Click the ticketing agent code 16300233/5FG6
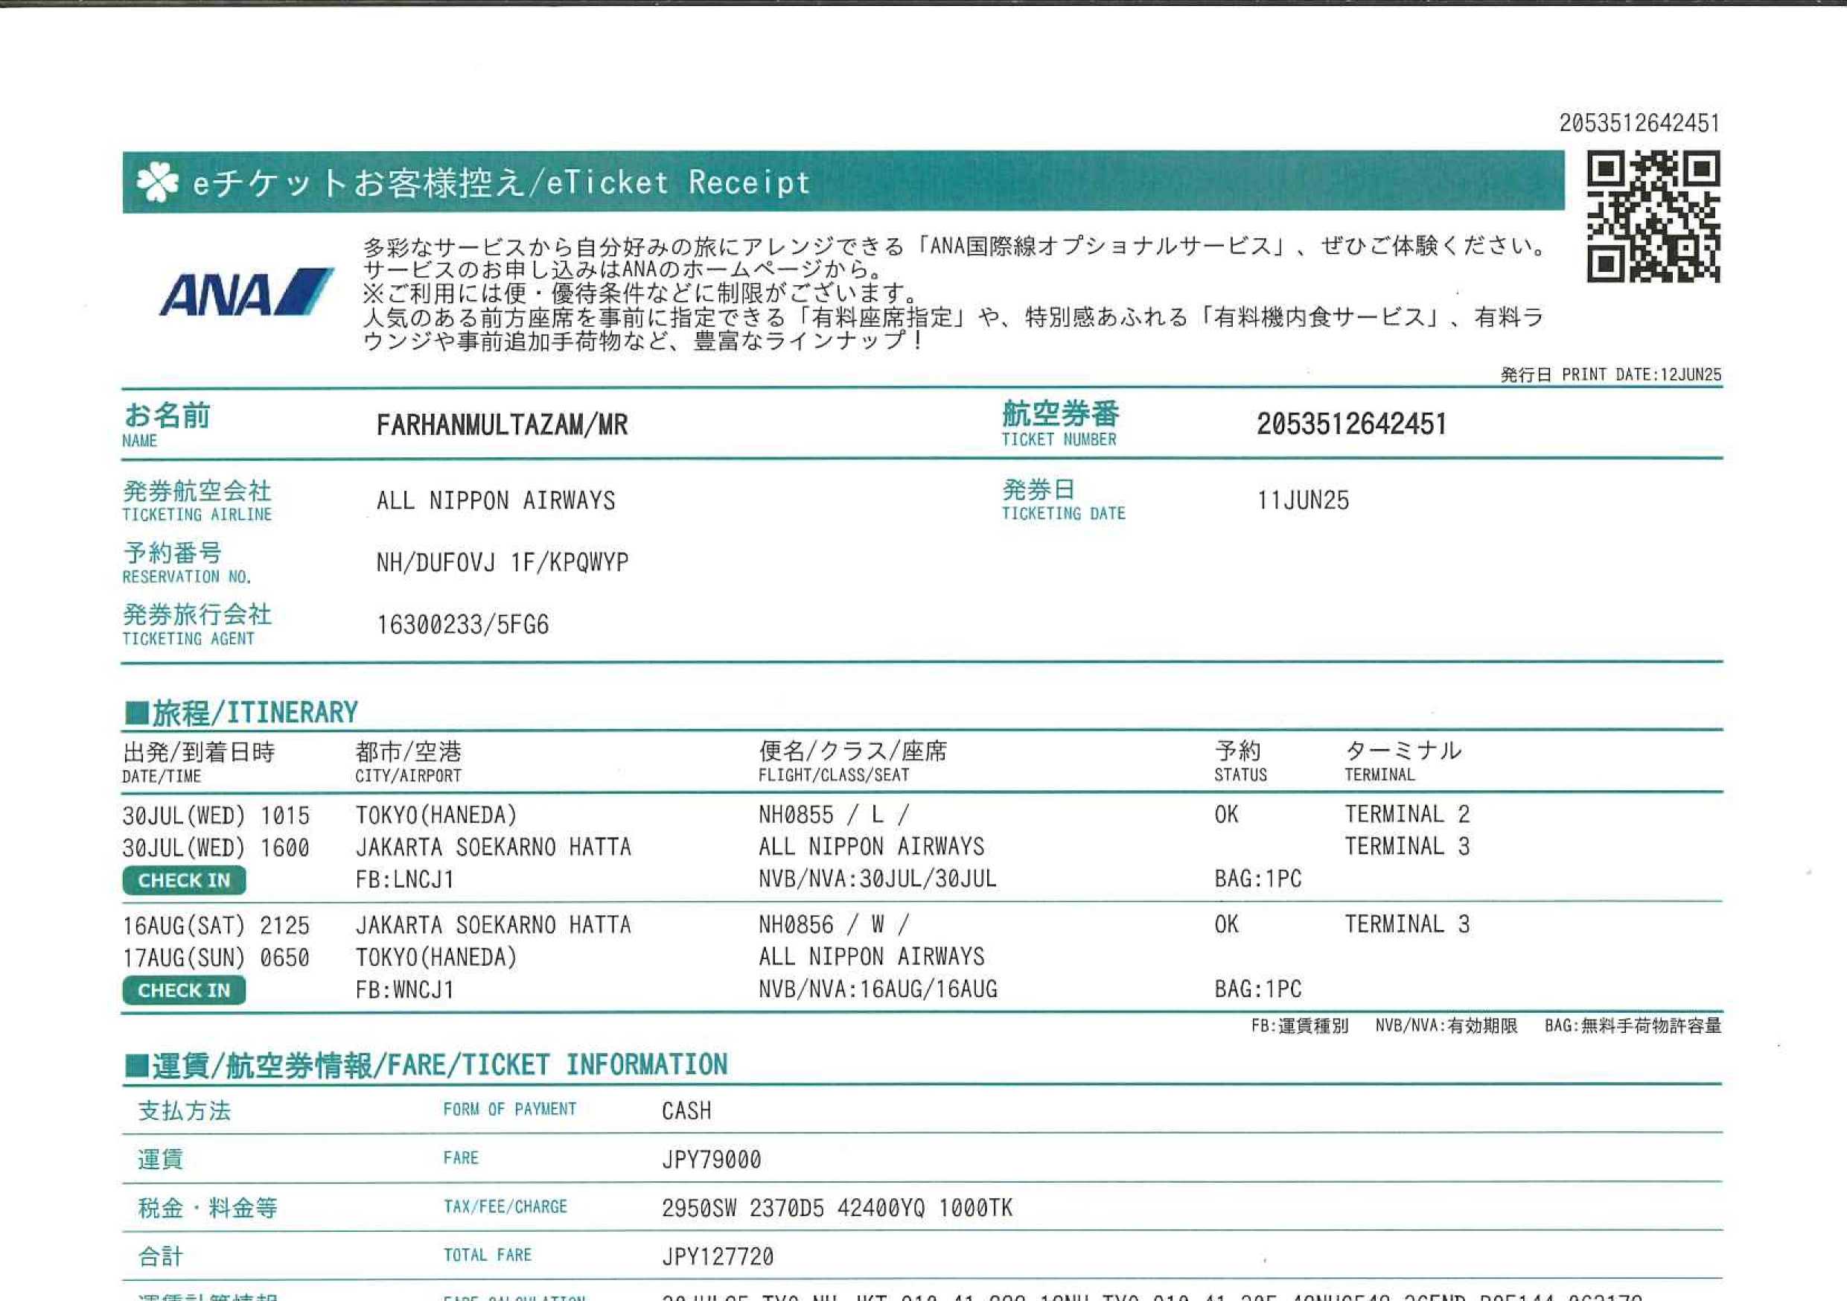1847x1301 pixels. [x=462, y=625]
